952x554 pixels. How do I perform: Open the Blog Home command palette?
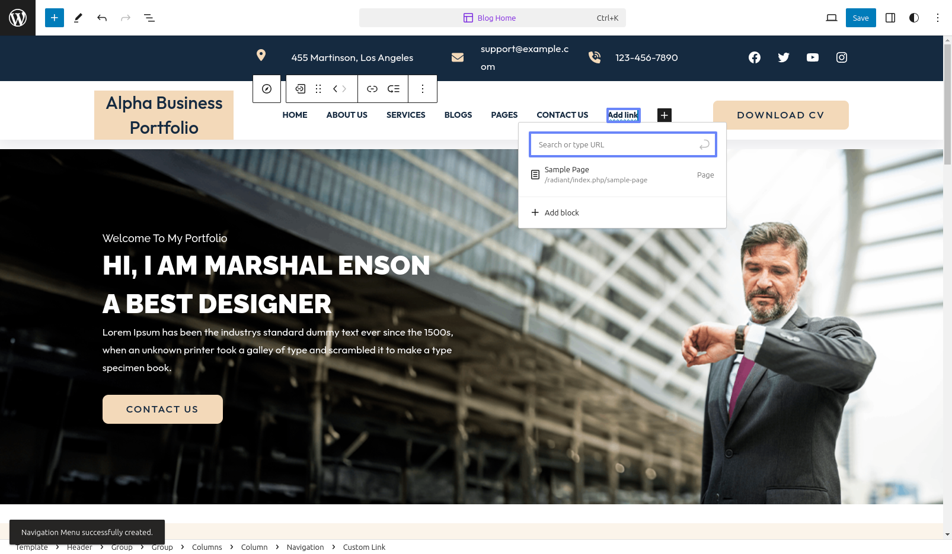coord(493,18)
